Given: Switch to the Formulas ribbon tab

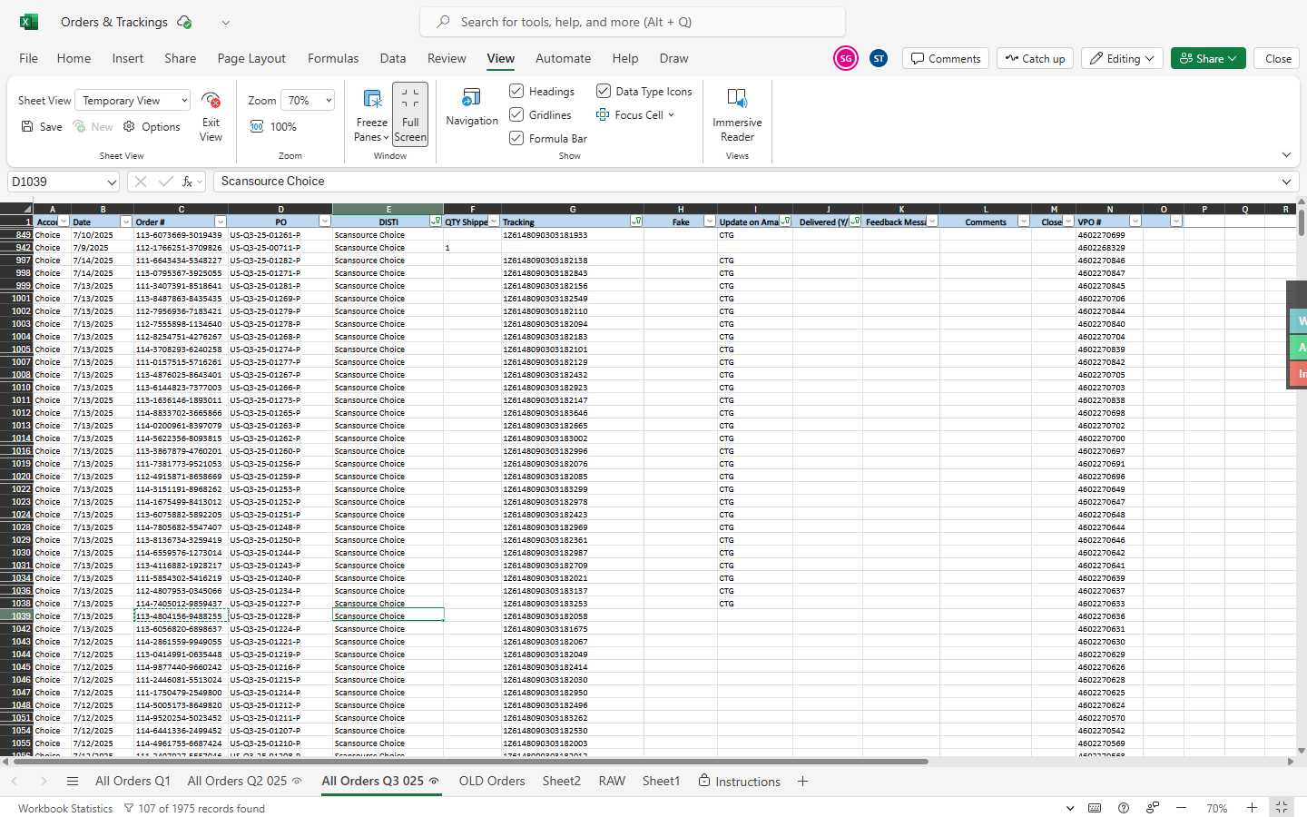Looking at the screenshot, I should click(x=333, y=58).
